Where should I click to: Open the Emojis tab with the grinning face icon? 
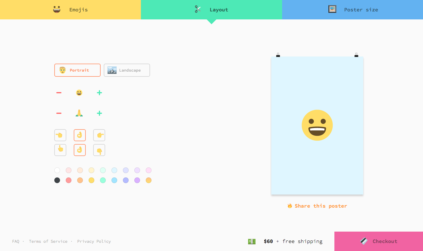pyautogui.click(x=56, y=9)
